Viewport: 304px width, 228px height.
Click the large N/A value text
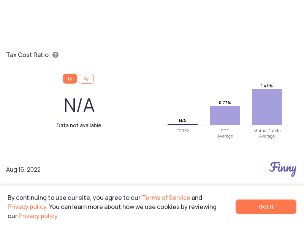pyautogui.click(x=79, y=105)
